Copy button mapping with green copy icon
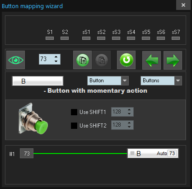Image resolution: width=192 pixels, height=189 pixels. click(x=82, y=60)
